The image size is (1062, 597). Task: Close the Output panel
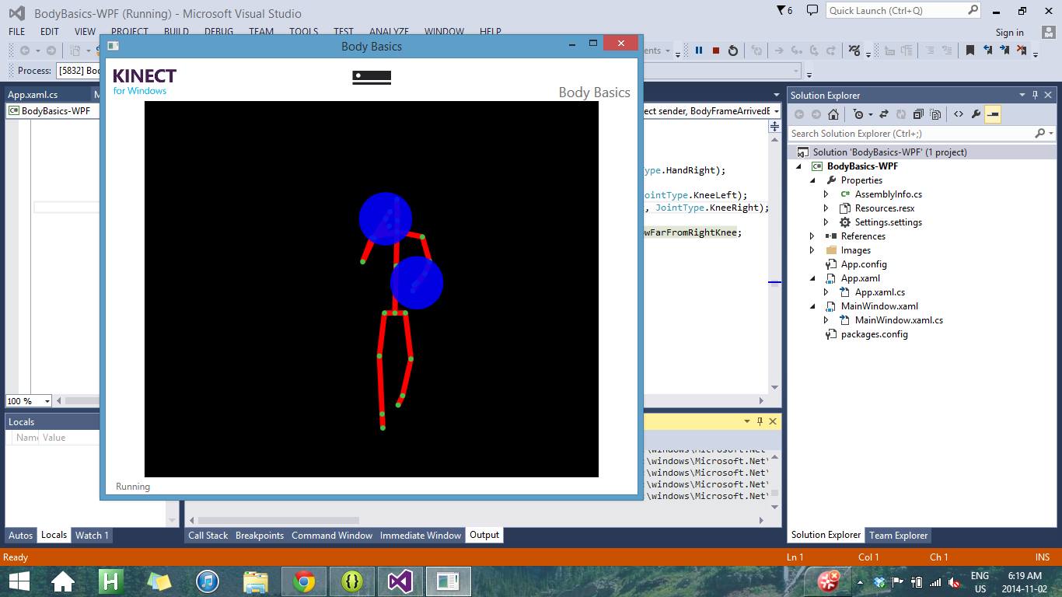(x=773, y=421)
